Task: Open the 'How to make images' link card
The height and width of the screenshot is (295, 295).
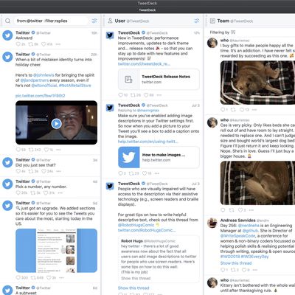Action: pos(159,157)
